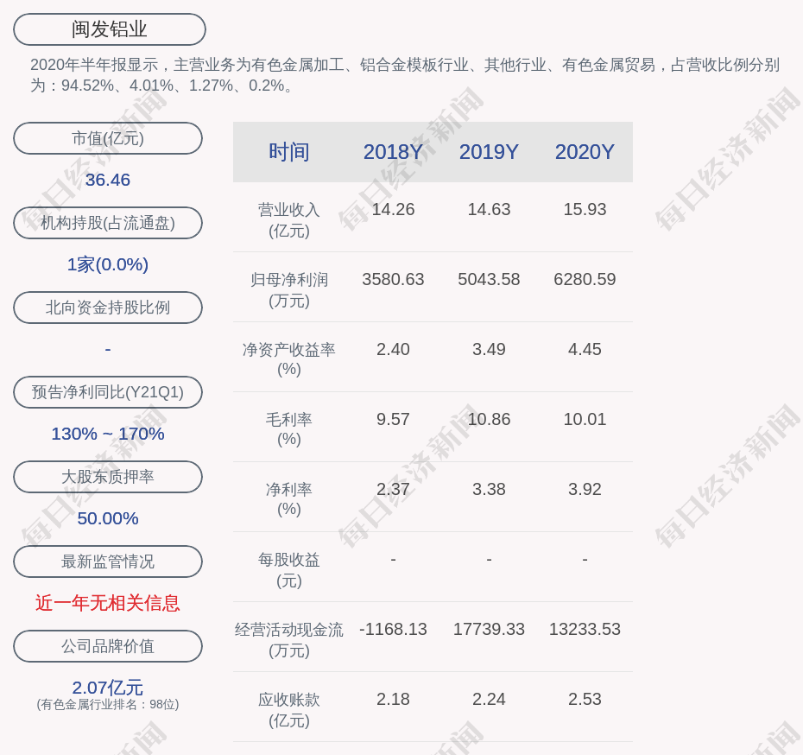Click the 净利率(%) row label

pos(289,499)
